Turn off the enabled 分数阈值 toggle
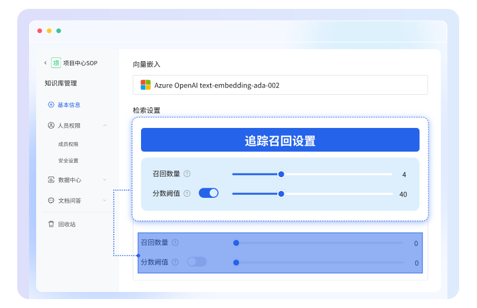Image resolution: width=477 pixels, height=308 pixels. point(209,193)
